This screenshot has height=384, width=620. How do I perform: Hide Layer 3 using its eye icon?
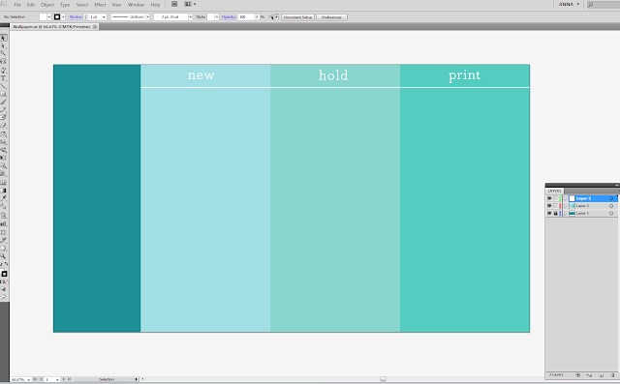[549, 198]
